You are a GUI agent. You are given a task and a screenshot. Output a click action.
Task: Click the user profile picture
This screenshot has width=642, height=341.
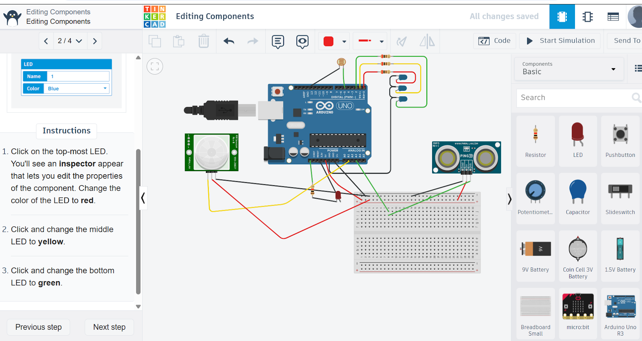coord(635,16)
